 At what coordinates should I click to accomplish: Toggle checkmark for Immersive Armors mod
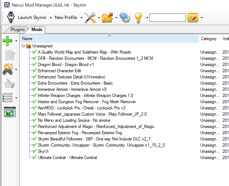(x=34, y=89)
